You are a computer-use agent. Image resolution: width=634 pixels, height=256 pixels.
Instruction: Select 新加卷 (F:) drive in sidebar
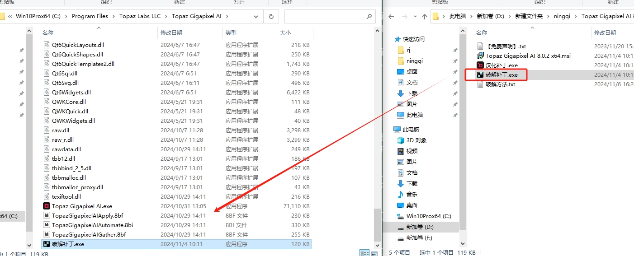pos(415,238)
